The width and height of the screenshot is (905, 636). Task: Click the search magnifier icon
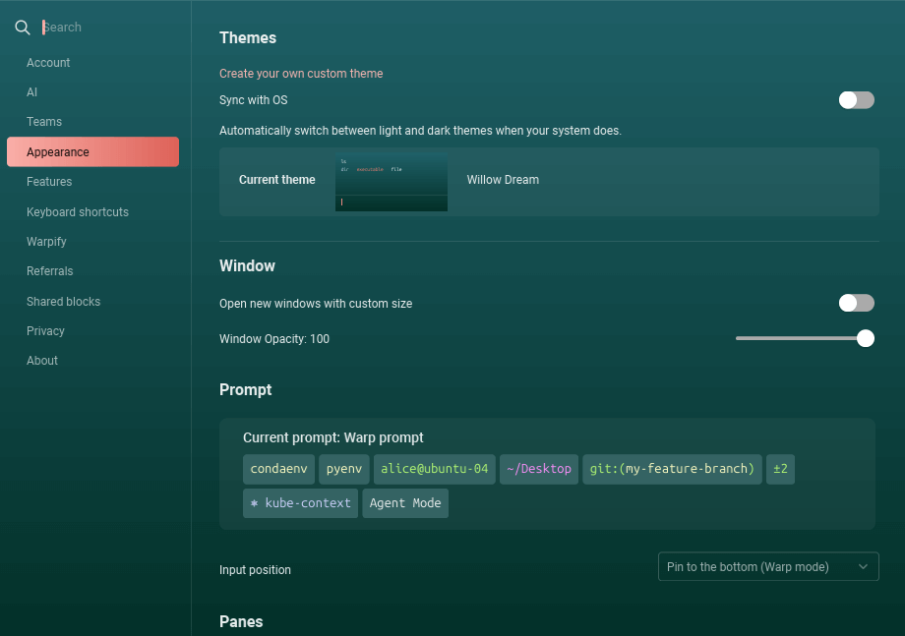[x=23, y=28]
